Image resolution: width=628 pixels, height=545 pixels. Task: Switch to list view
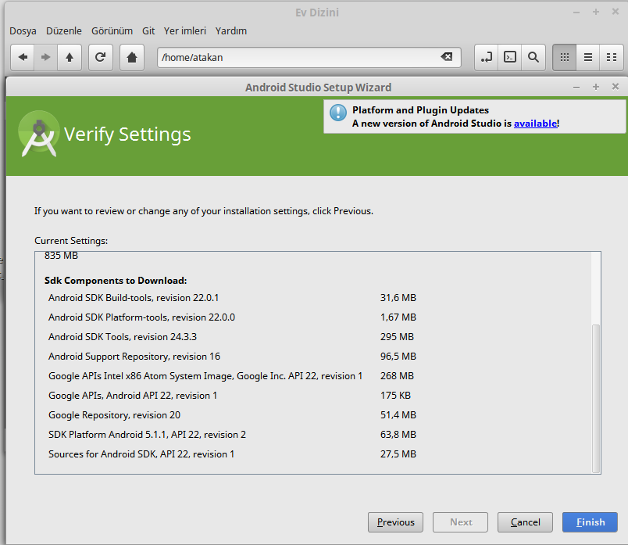pyautogui.click(x=588, y=57)
